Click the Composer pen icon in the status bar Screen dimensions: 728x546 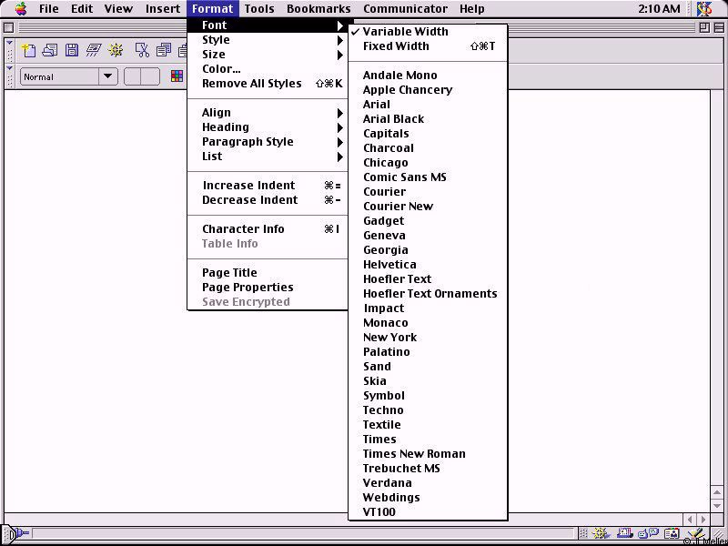tap(695, 533)
